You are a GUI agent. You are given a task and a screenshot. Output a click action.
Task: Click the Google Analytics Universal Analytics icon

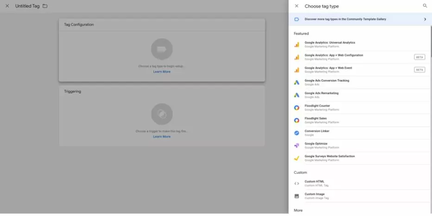point(297,44)
